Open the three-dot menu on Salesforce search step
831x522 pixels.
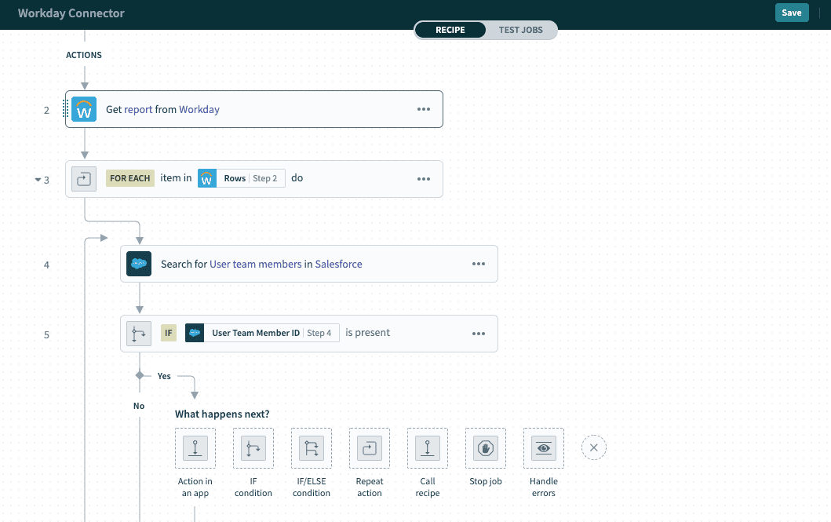coord(479,265)
